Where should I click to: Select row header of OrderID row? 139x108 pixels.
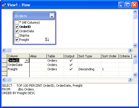pos(4,60)
